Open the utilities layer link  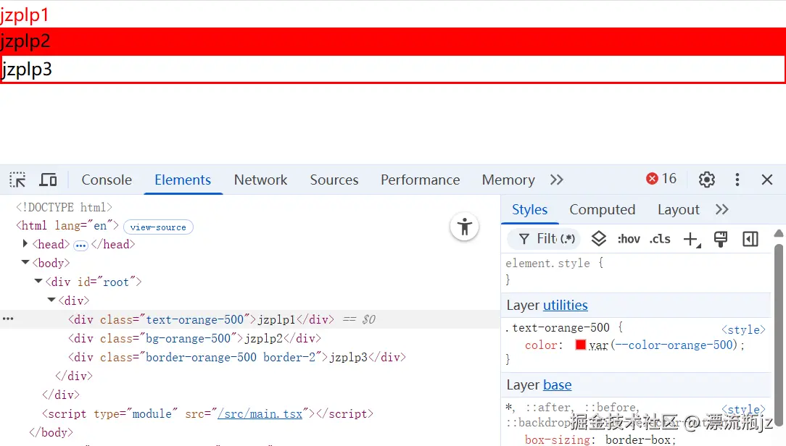pyautogui.click(x=566, y=305)
